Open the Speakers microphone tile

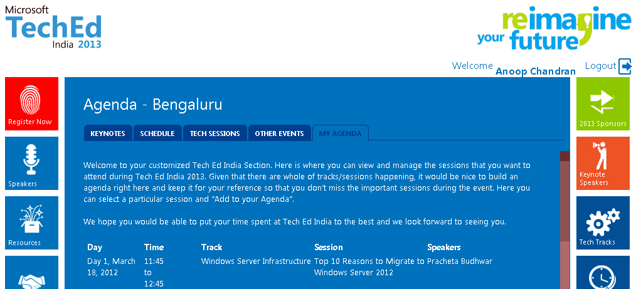(x=31, y=164)
